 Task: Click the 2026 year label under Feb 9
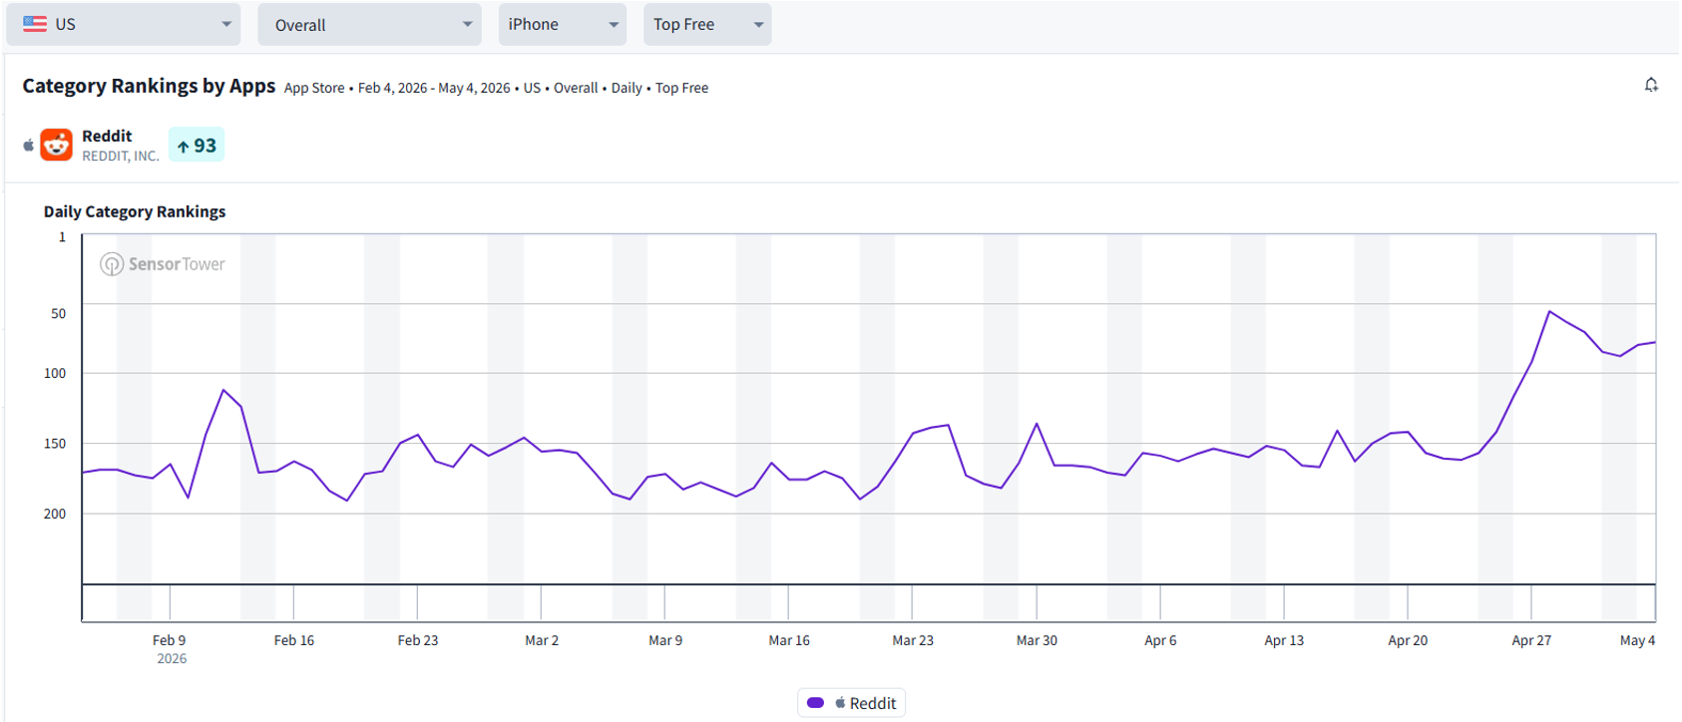[172, 658]
